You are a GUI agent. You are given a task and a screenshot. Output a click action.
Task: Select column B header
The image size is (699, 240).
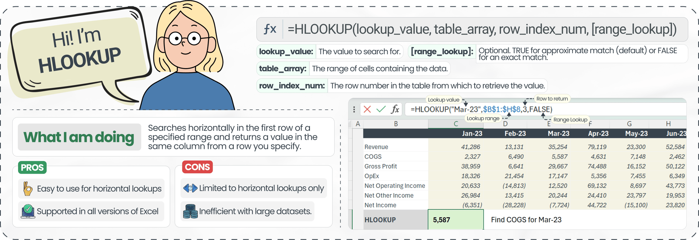click(x=396, y=124)
